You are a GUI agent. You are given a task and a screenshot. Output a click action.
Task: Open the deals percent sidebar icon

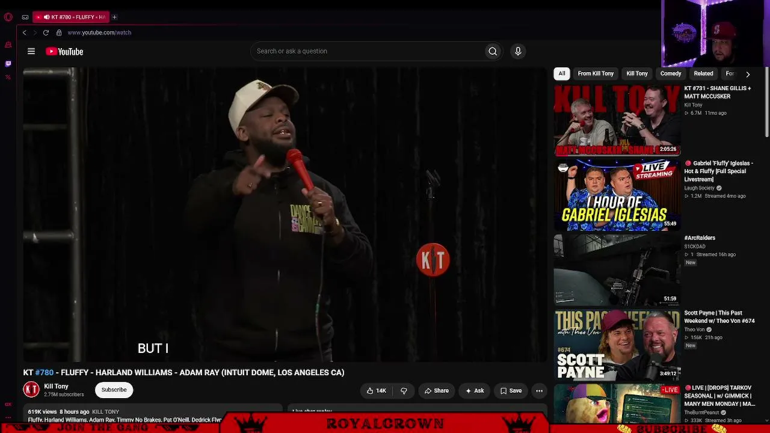[x=8, y=77]
